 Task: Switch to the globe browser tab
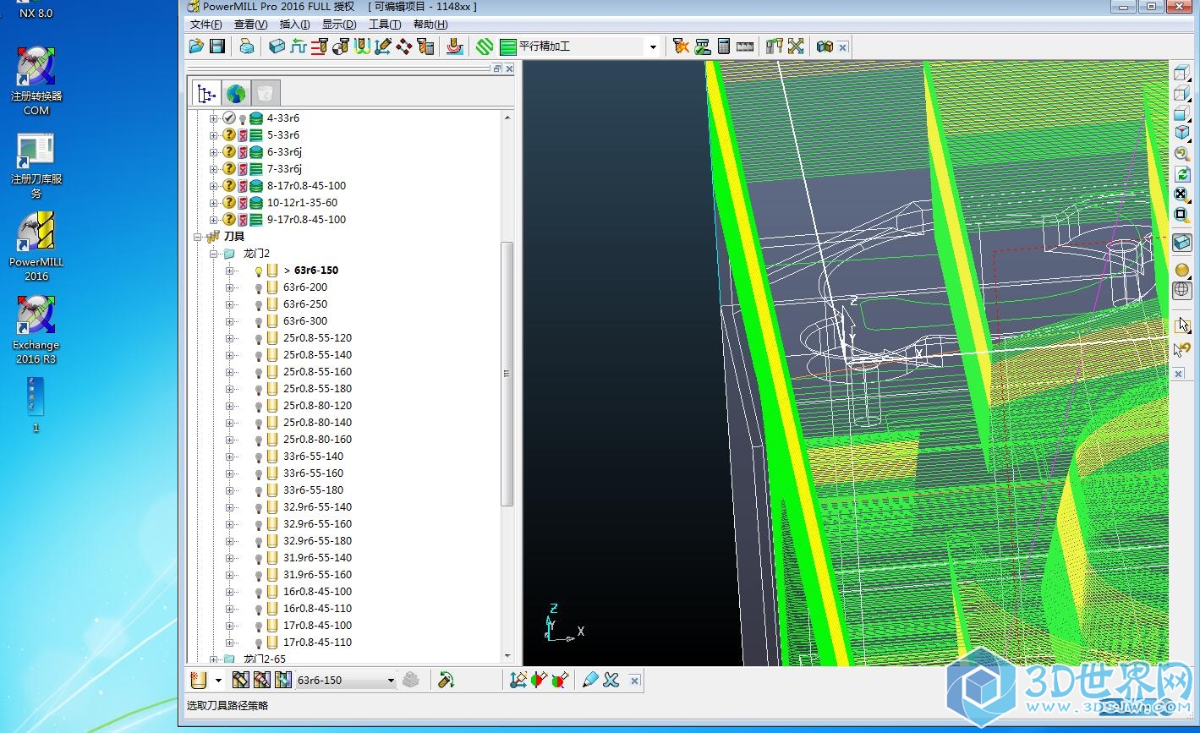(x=236, y=93)
